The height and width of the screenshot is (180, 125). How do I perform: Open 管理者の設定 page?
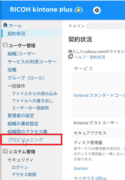(x=21, y=116)
